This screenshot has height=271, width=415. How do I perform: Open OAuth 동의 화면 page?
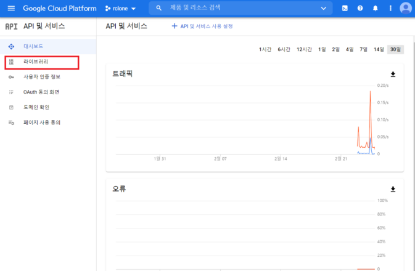click(41, 92)
